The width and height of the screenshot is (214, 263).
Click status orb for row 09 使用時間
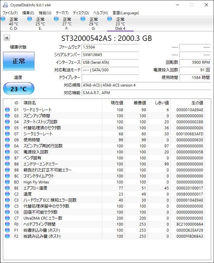(7, 140)
